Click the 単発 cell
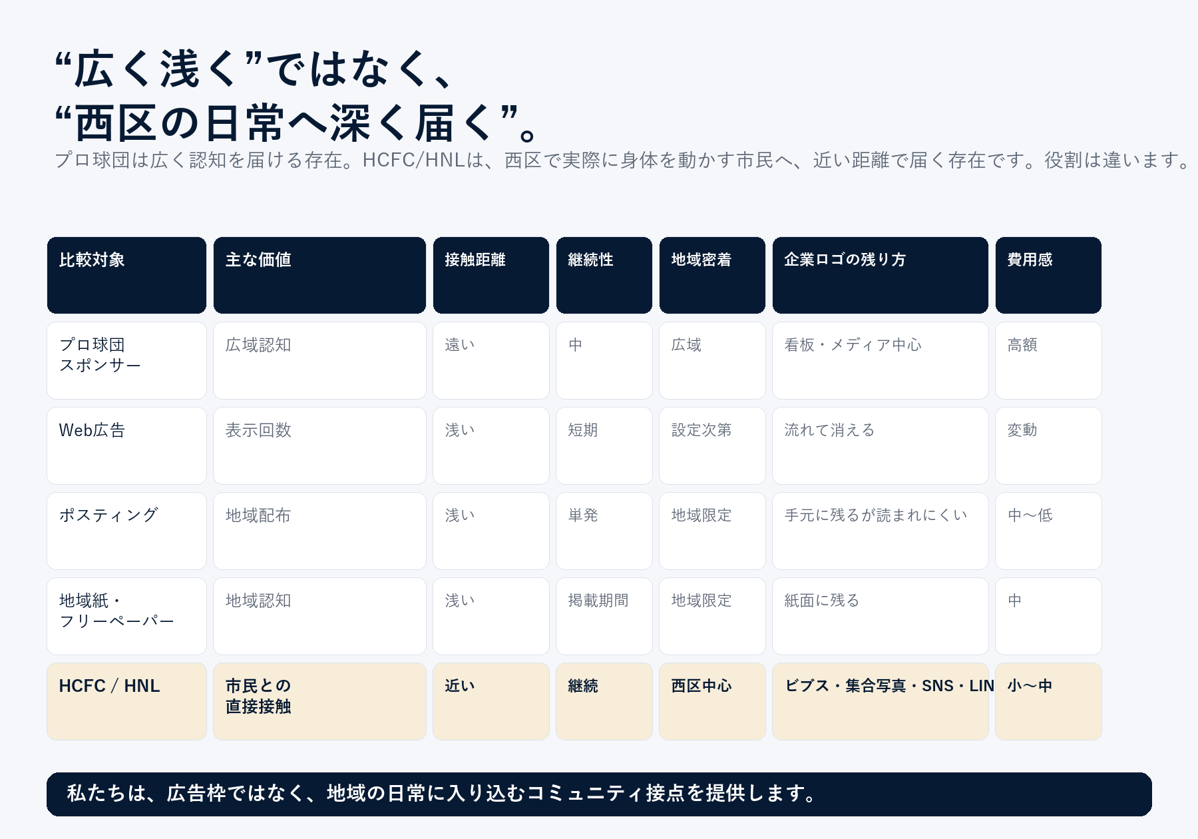Screen dimensions: 1198x839 click(x=604, y=531)
